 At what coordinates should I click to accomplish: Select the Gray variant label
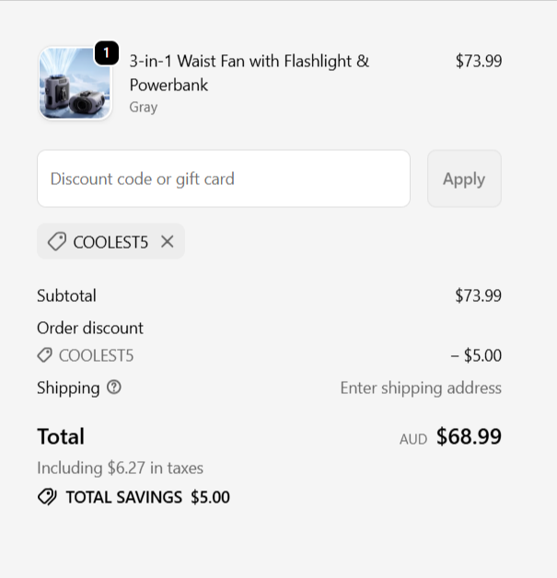(143, 107)
